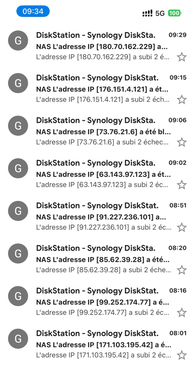This screenshot has width=195, height=368.
Task: Select the 09:02 email using its avatar
Action: click(18, 168)
